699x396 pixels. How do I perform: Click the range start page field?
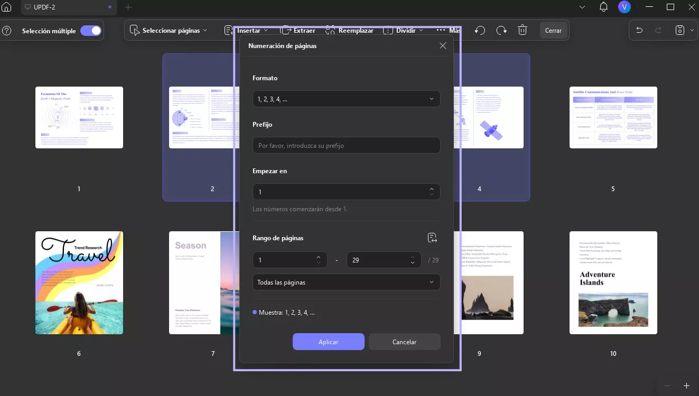(x=290, y=260)
